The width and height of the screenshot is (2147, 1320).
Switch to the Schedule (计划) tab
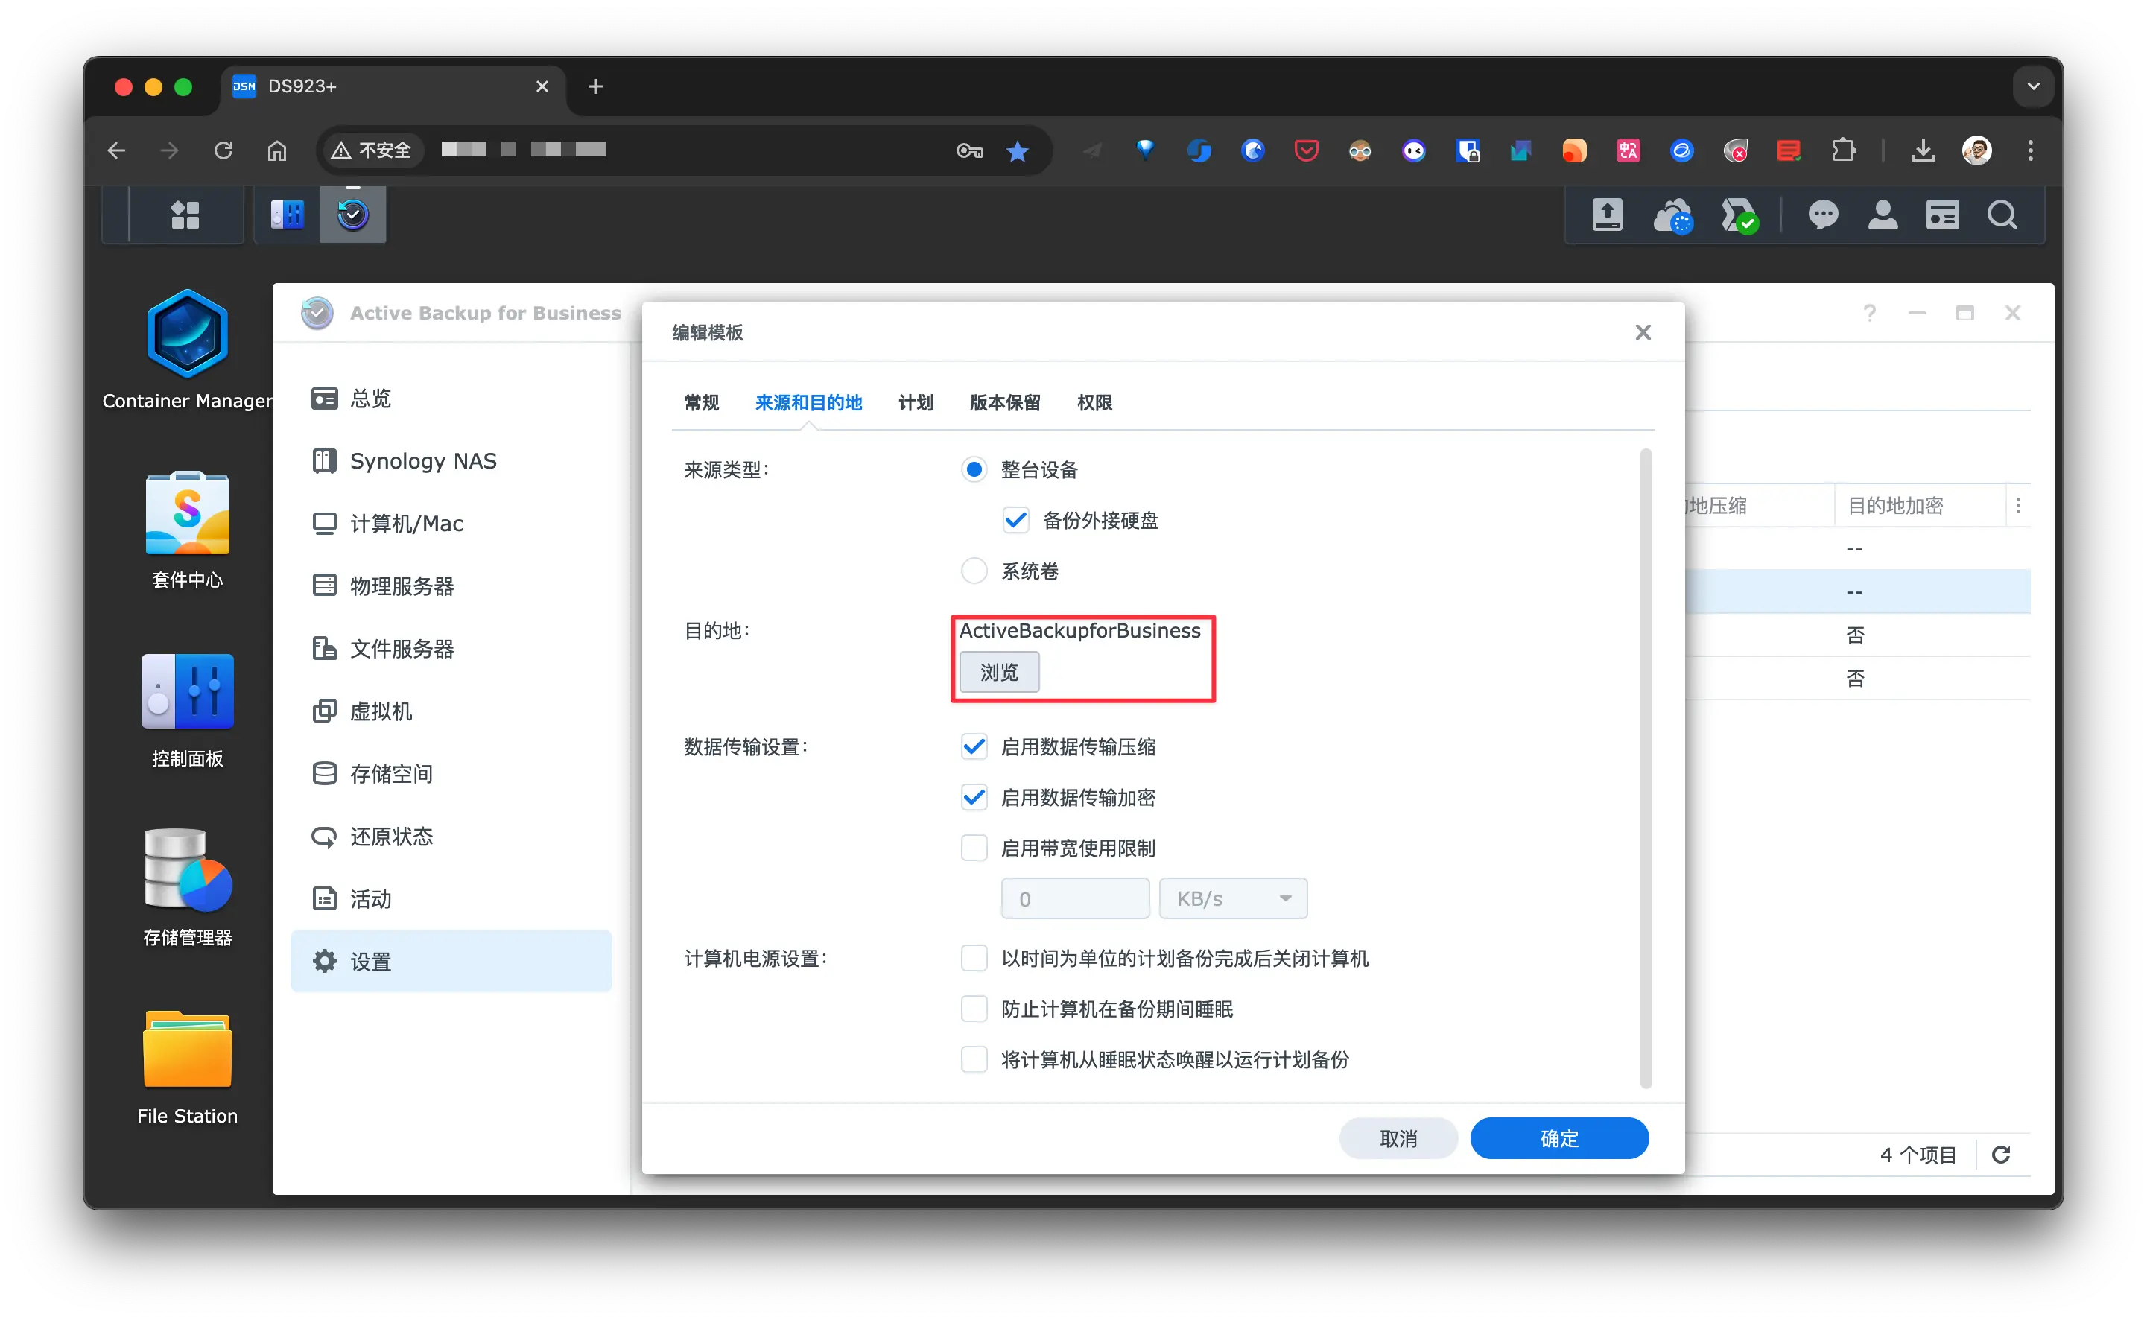pyautogui.click(x=915, y=402)
